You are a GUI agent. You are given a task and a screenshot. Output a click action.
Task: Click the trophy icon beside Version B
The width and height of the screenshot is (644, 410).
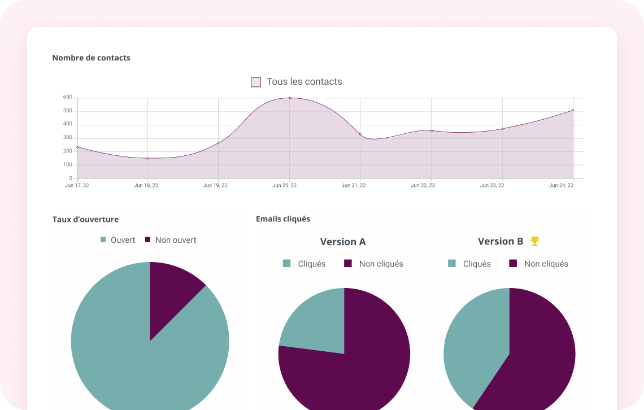(x=534, y=241)
